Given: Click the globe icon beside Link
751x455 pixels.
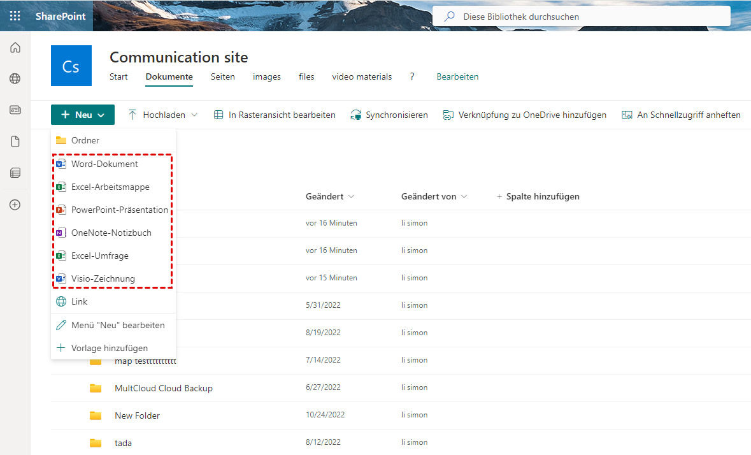Looking at the screenshot, I should [61, 301].
